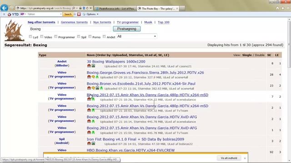Viewport: 291px width, 163px height.
Task: Click picture icon under Broner vs Escobedo torrent
Action: (97, 88)
